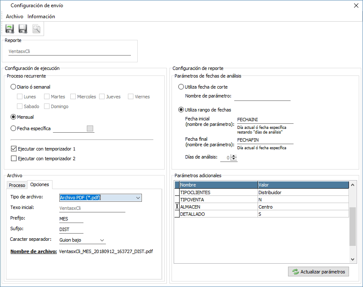Click the Nombre column header
Screen dimensions: 363x287
(x=218, y=185)
